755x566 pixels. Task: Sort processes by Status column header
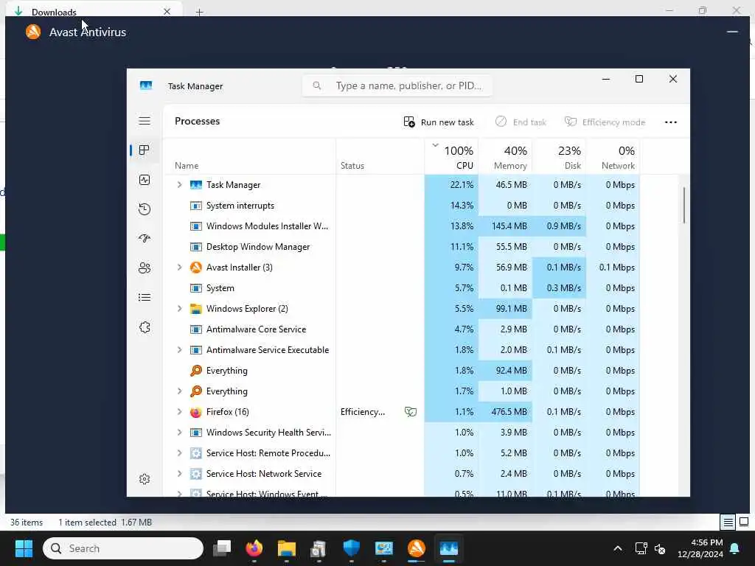pyautogui.click(x=380, y=157)
